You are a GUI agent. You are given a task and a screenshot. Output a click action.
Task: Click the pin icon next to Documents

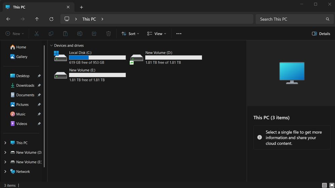(39, 95)
